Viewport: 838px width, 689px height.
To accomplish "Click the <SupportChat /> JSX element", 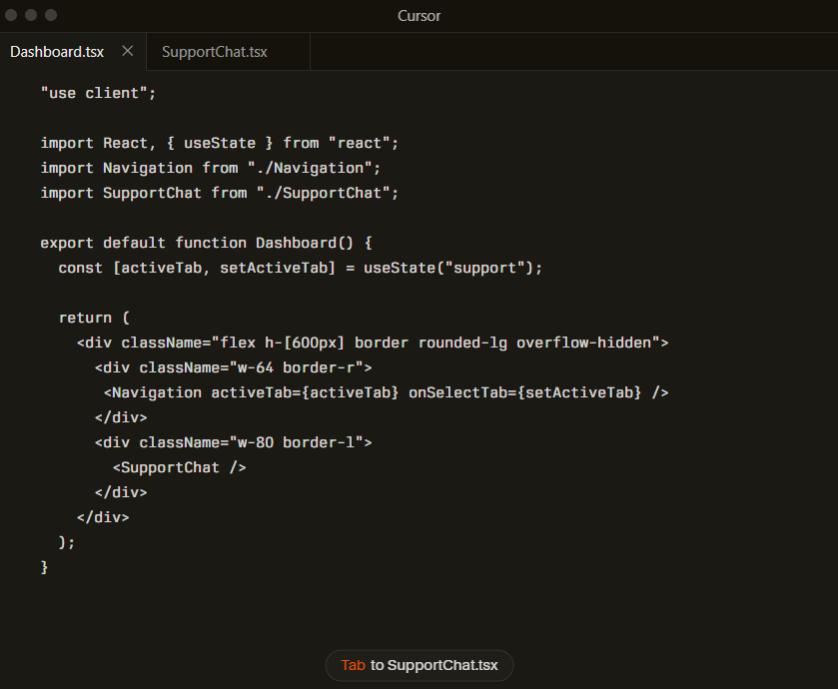I will click(x=179, y=467).
